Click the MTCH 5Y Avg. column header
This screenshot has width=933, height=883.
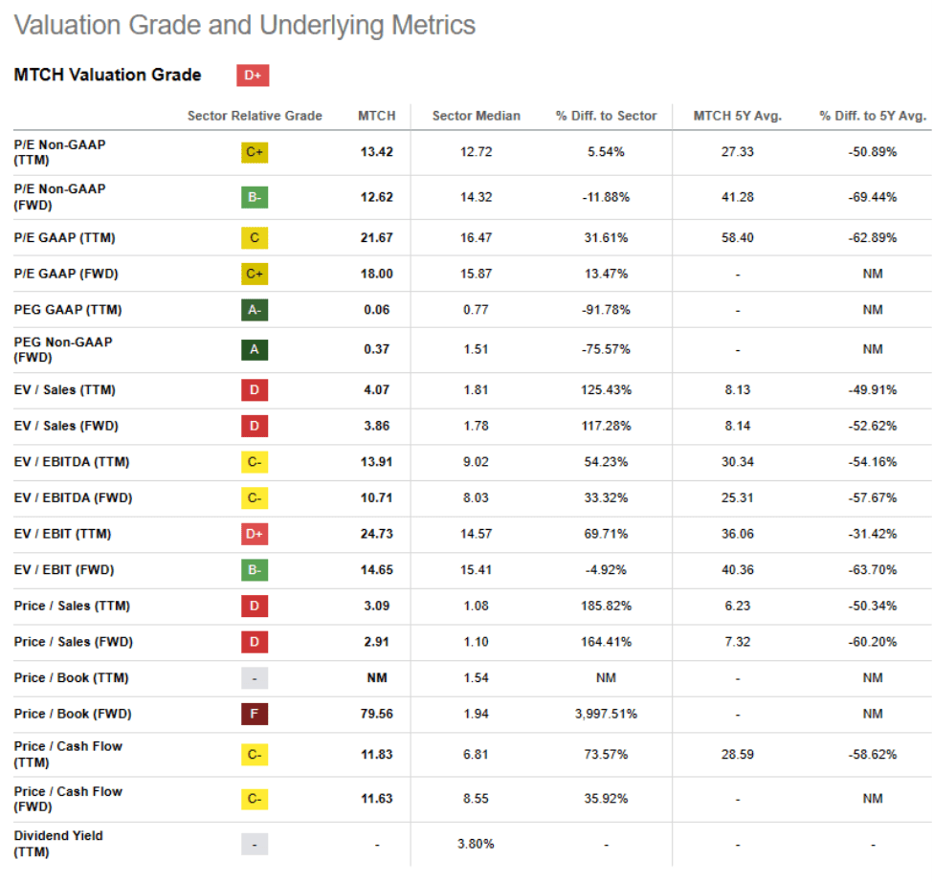[738, 116]
